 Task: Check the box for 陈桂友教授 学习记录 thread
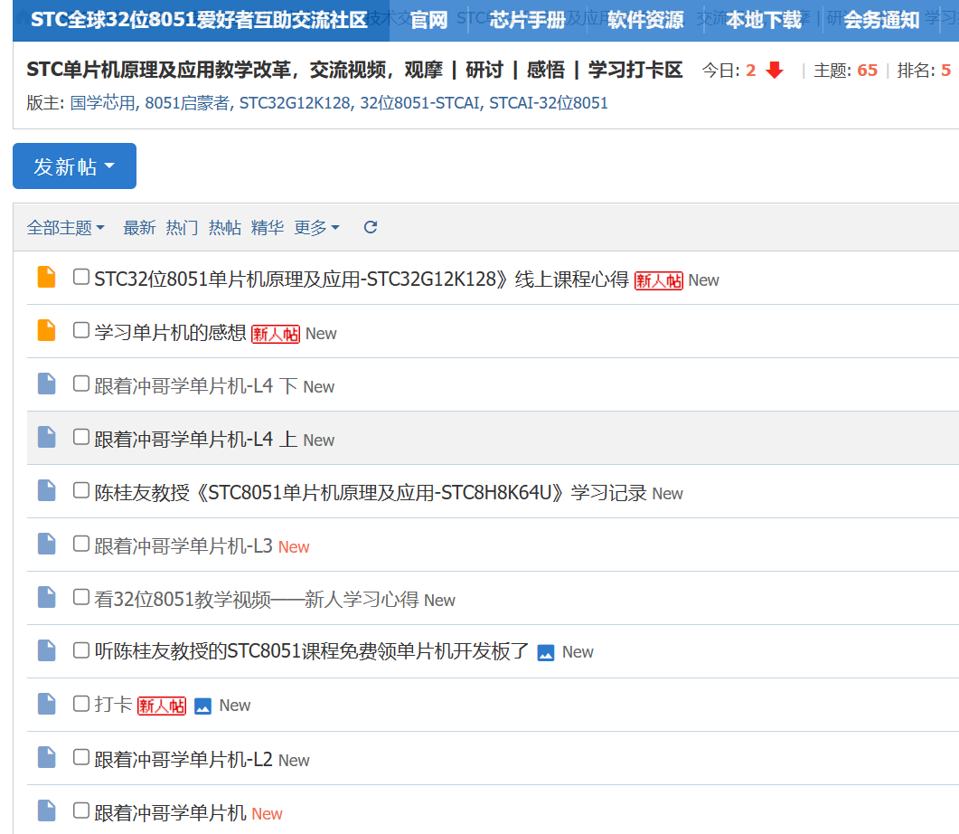(x=80, y=489)
